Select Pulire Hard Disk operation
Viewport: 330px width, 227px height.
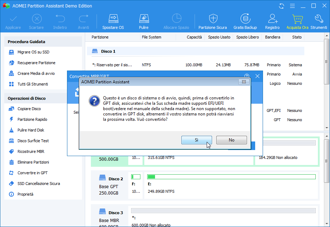click(x=26, y=130)
